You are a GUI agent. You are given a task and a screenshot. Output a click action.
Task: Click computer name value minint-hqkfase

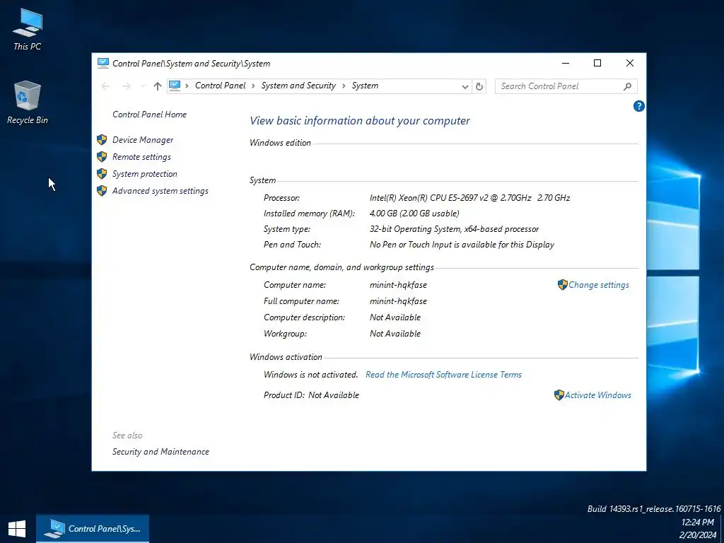[x=398, y=286]
